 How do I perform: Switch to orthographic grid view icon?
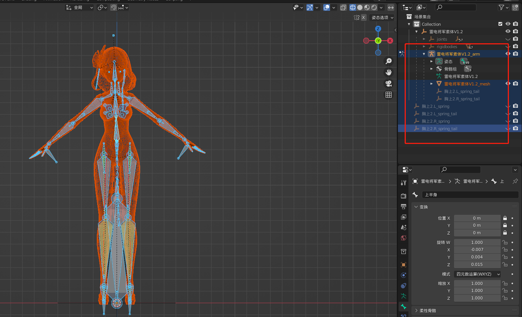[x=388, y=95]
